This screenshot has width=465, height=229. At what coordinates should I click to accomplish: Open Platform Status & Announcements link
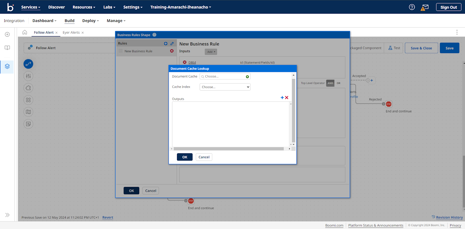[x=375, y=225]
